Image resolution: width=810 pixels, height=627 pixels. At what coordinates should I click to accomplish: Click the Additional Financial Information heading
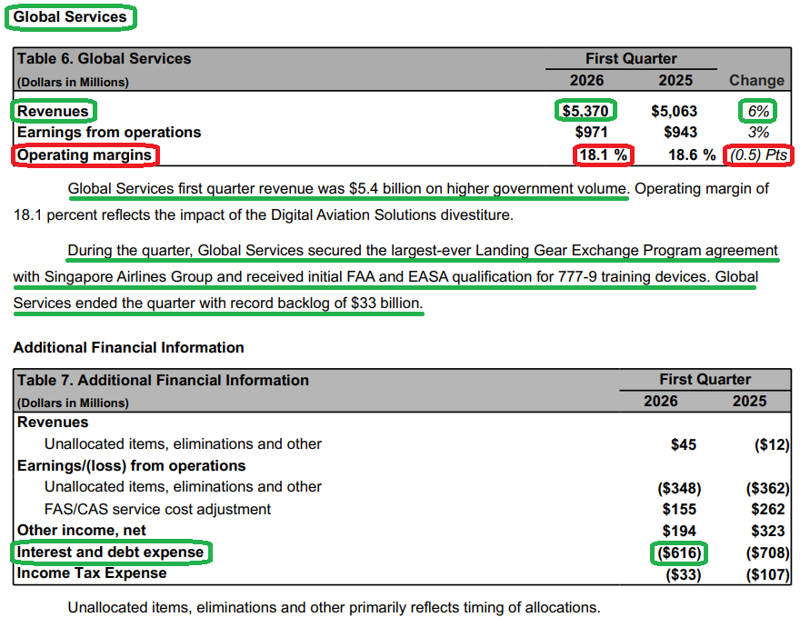[129, 347]
